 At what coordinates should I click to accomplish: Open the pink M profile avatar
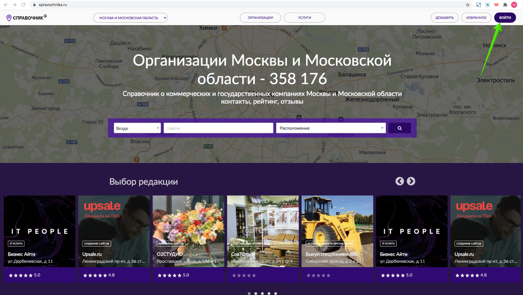click(514, 5)
